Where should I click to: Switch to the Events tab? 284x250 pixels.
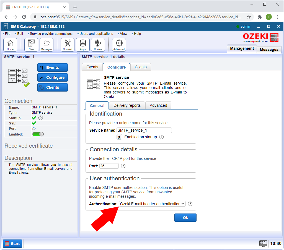coord(92,67)
